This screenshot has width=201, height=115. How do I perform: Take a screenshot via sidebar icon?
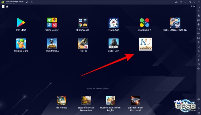pyautogui.click(x=199, y=42)
